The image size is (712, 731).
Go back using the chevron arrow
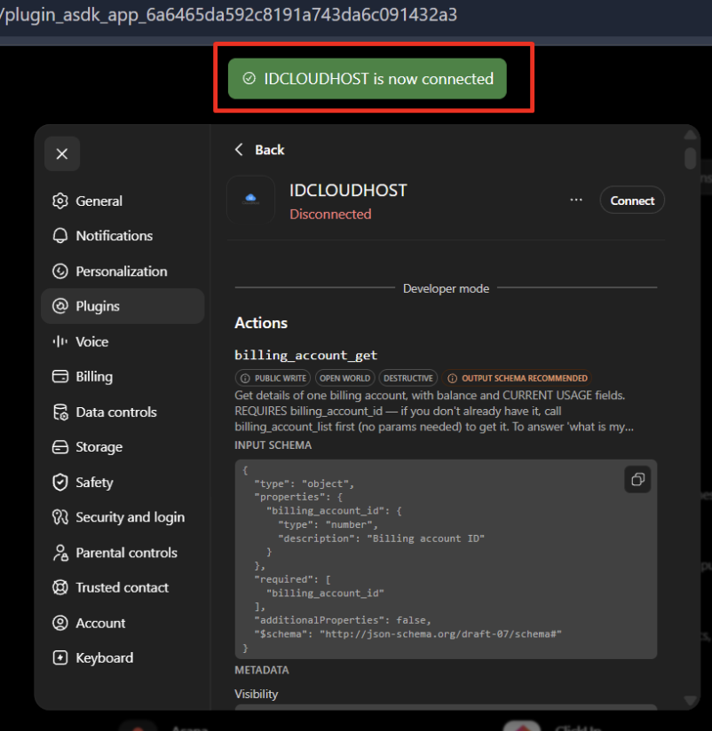pyautogui.click(x=239, y=150)
